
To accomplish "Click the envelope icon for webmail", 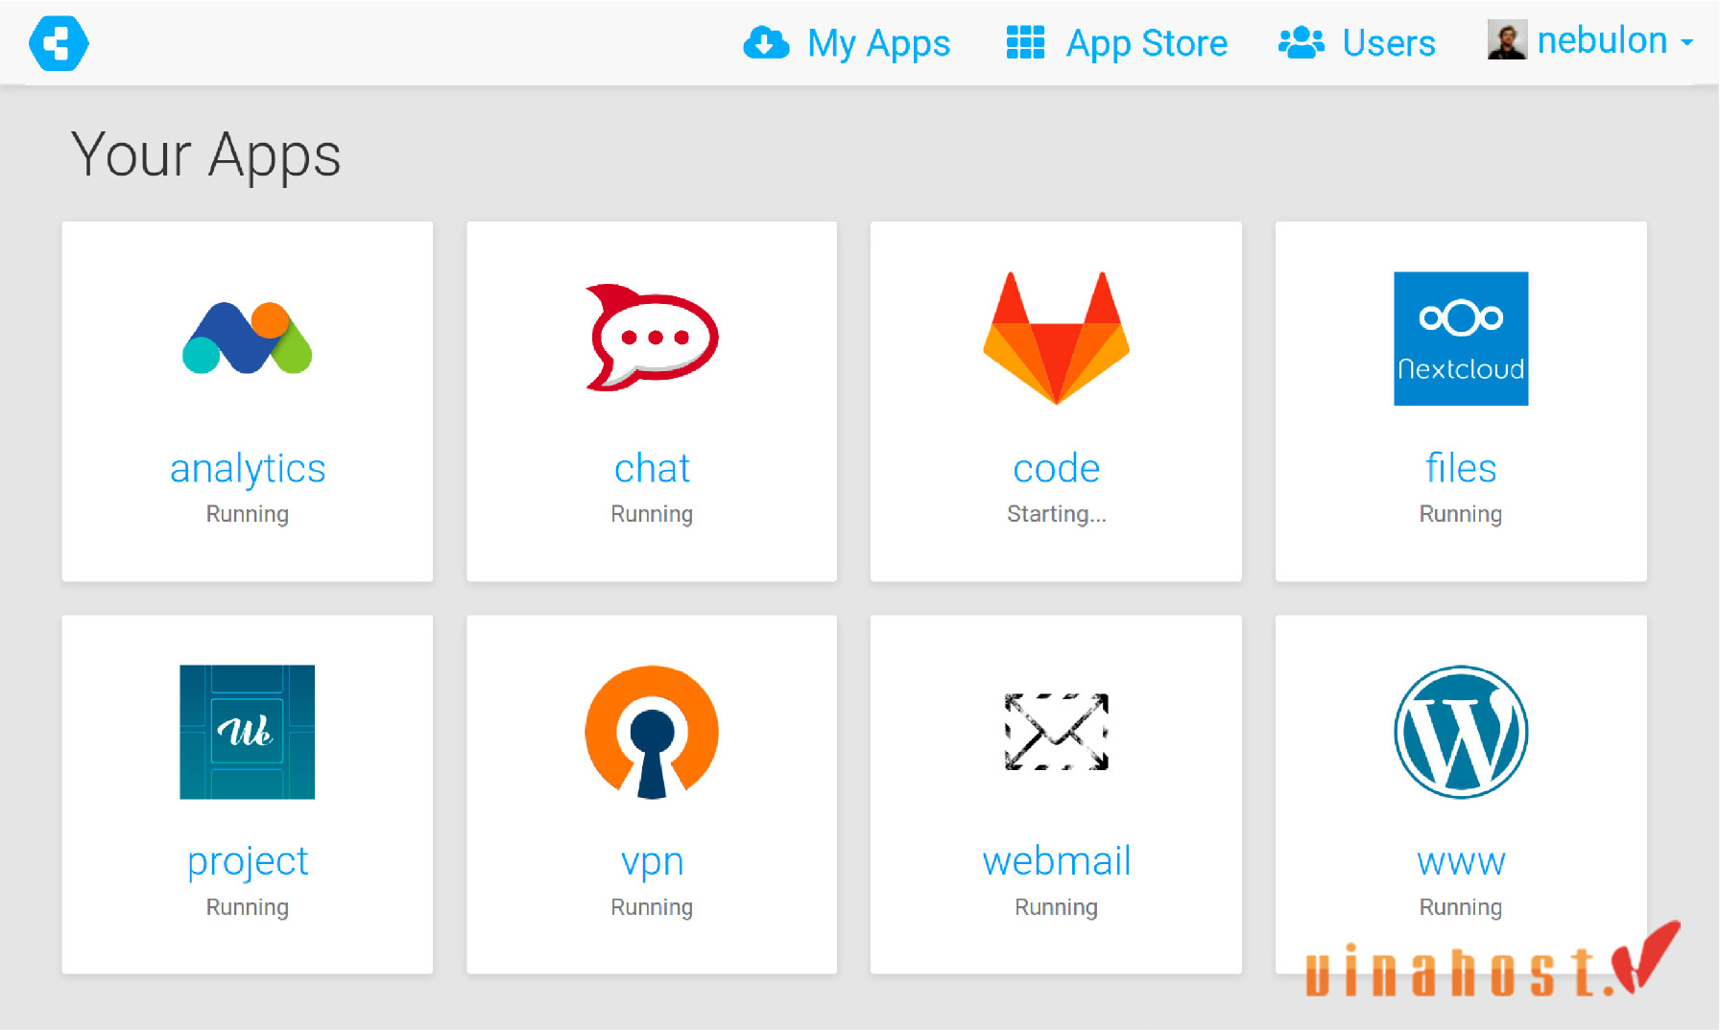I will (x=1056, y=732).
